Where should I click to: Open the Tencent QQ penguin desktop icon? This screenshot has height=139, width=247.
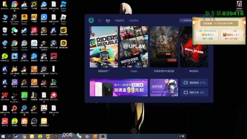pos(24,70)
